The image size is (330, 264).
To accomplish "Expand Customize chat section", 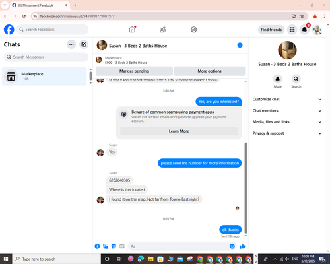I will [x=287, y=99].
